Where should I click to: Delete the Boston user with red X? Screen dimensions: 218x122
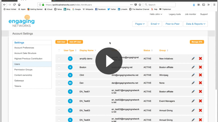200,67
